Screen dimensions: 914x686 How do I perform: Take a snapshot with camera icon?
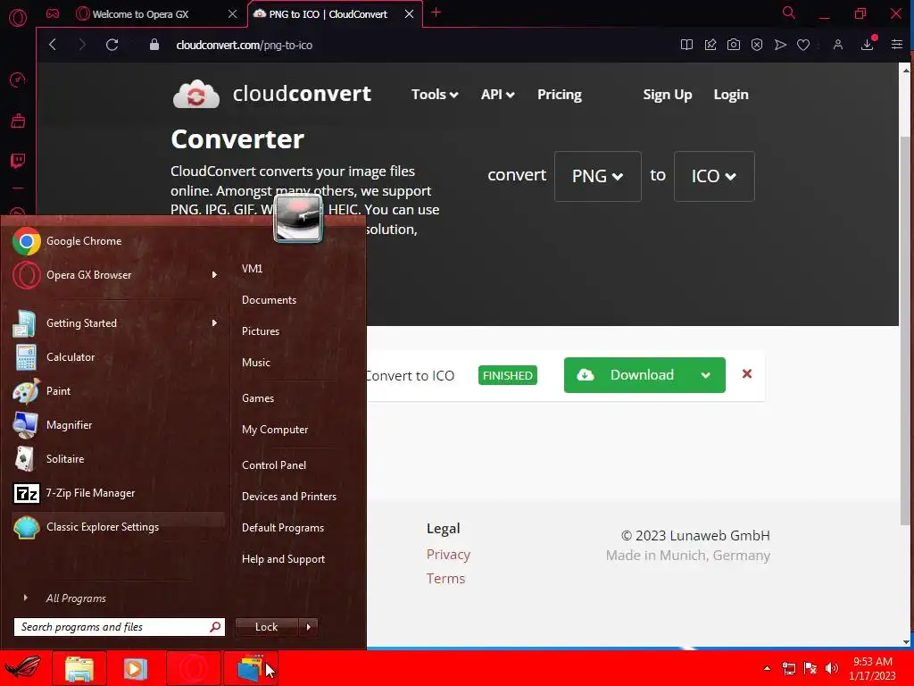coord(734,45)
